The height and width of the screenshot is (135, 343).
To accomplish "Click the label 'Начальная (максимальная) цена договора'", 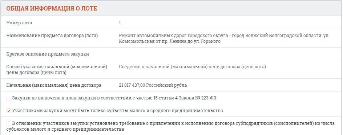I will click(54, 85).
